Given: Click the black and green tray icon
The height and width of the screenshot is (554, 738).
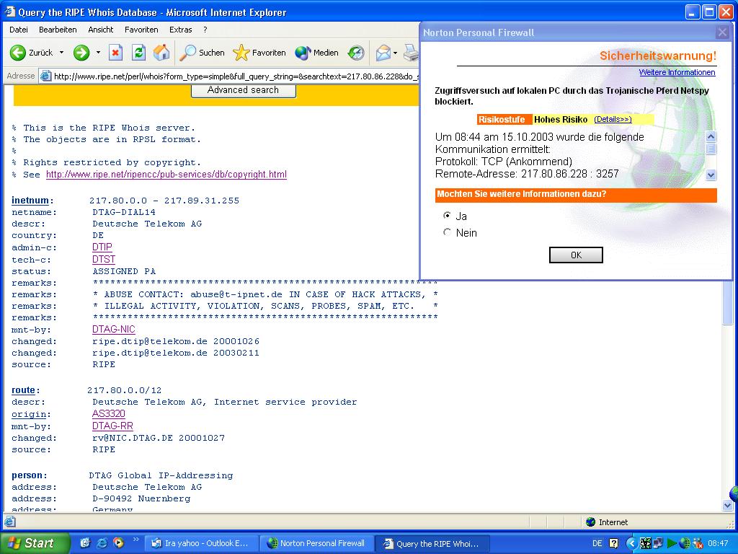Looking at the screenshot, I should pos(645,543).
